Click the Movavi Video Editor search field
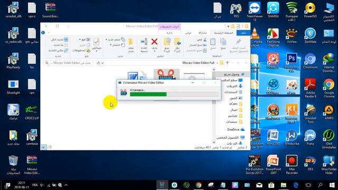Image resolution: width=338 pixels, height=190 pixels. (x=68, y=63)
